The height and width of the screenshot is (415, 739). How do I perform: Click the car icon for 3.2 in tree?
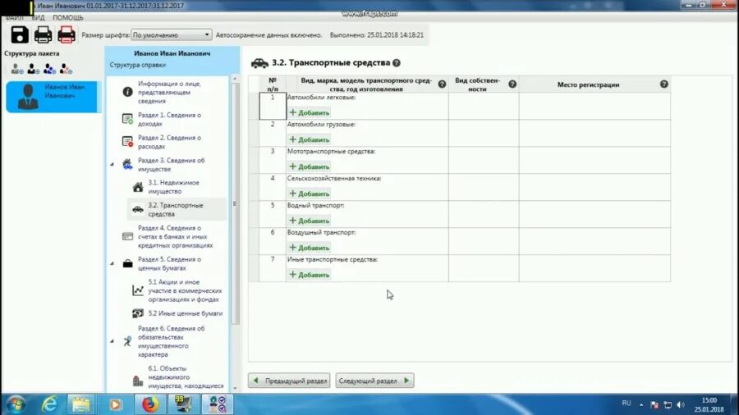pyautogui.click(x=138, y=209)
